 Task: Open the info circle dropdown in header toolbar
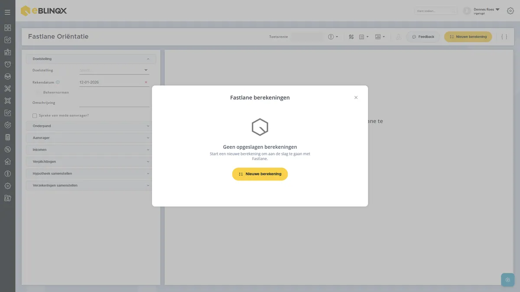tap(333, 37)
